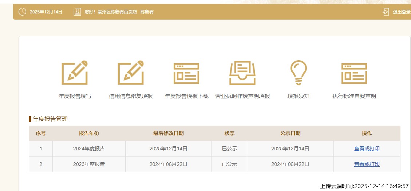Open the 营业执照作废声明填报 text label
411x191 pixels.
pyautogui.click(x=242, y=96)
